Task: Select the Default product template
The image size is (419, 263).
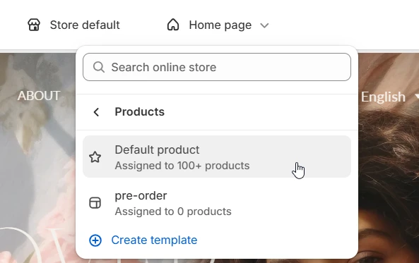Action: 217,157
